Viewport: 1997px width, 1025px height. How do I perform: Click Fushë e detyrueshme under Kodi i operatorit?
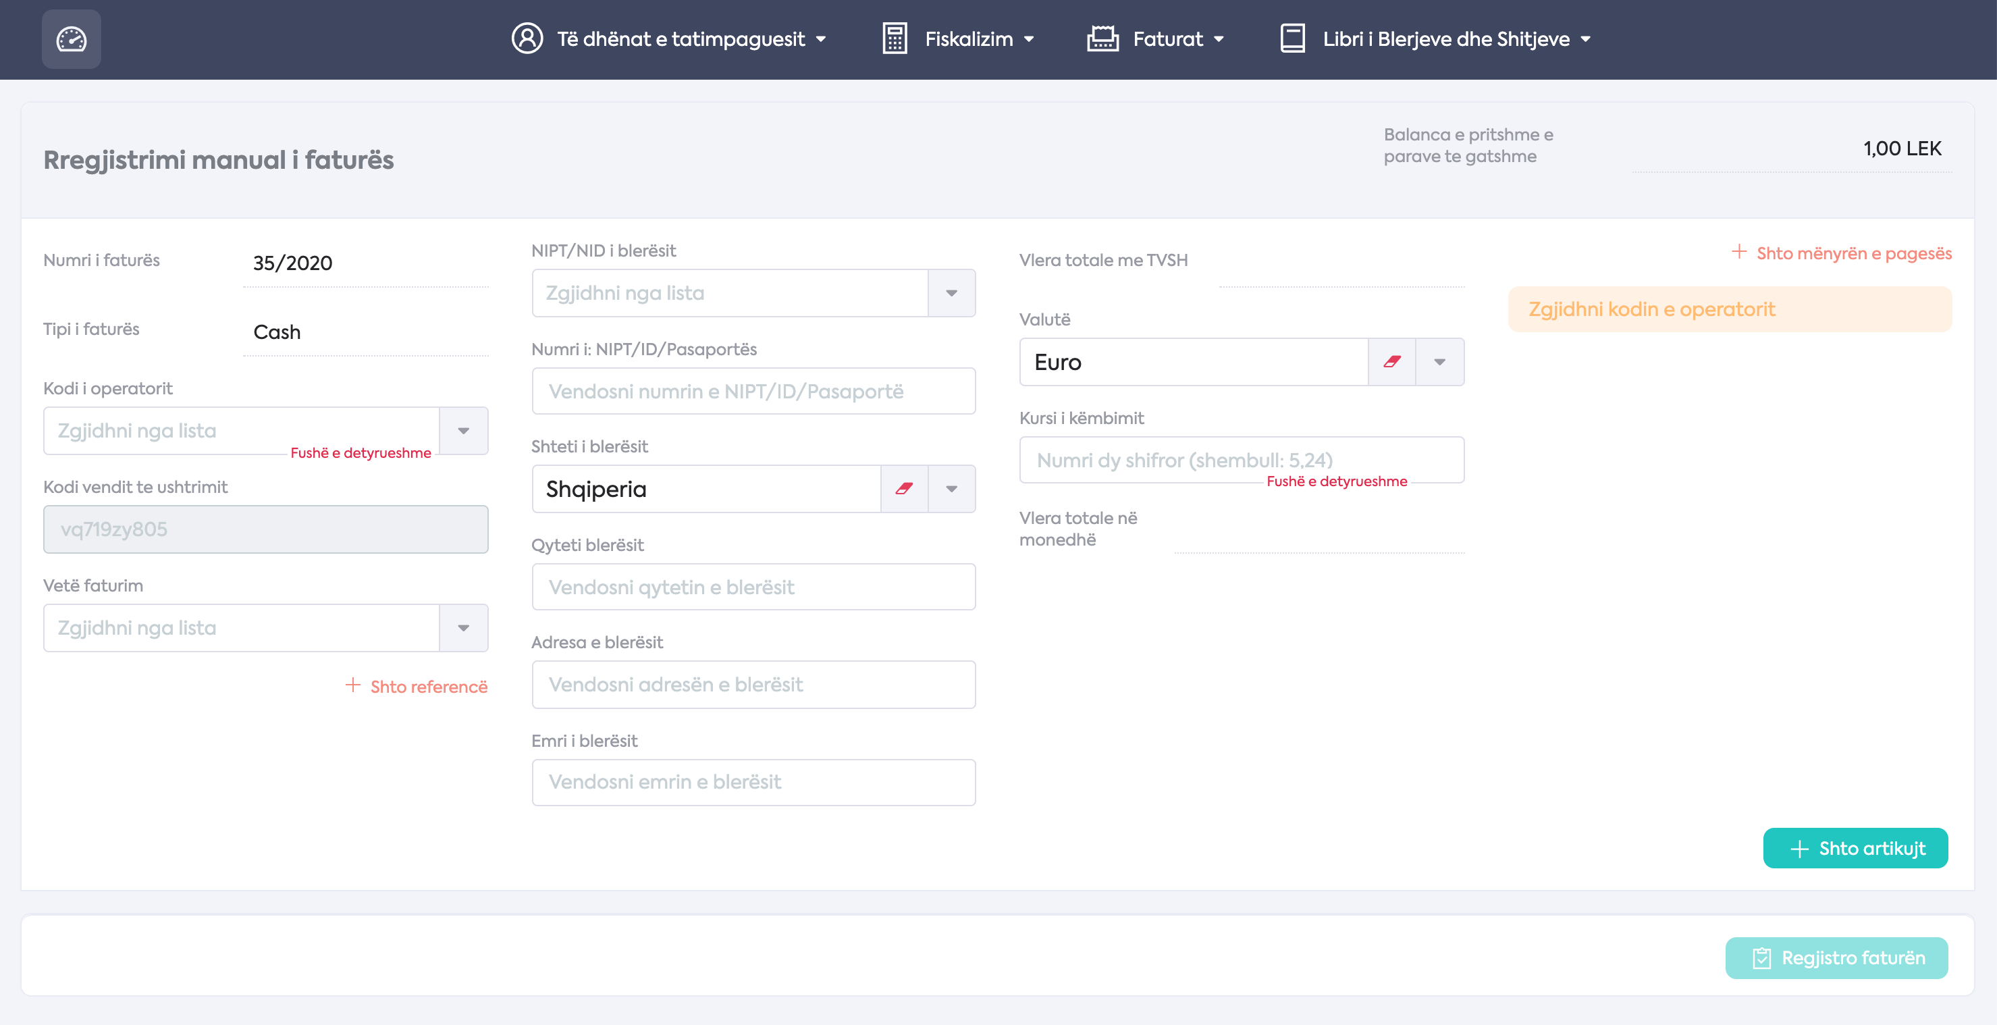coord(361,453)
